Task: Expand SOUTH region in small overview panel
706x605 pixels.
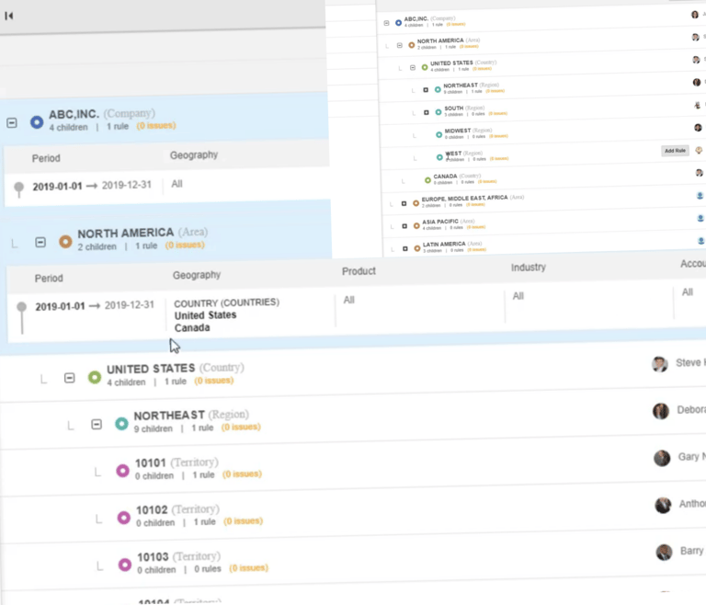Action: (x=427, y=112)
